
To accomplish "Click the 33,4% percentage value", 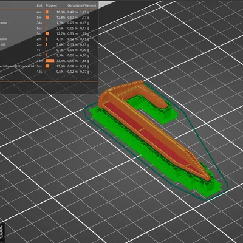I will (x=61, y=61).
